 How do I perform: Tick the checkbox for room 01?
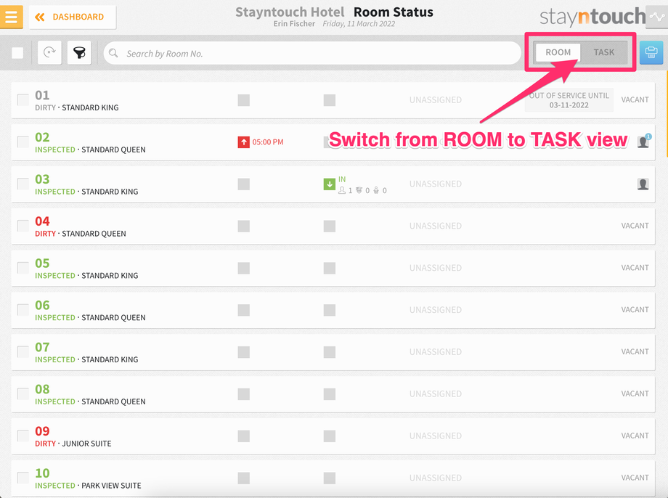(23, 100)
